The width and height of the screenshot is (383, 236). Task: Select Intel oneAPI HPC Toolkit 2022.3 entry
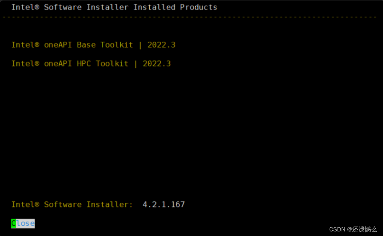click(x=91, y=64)
